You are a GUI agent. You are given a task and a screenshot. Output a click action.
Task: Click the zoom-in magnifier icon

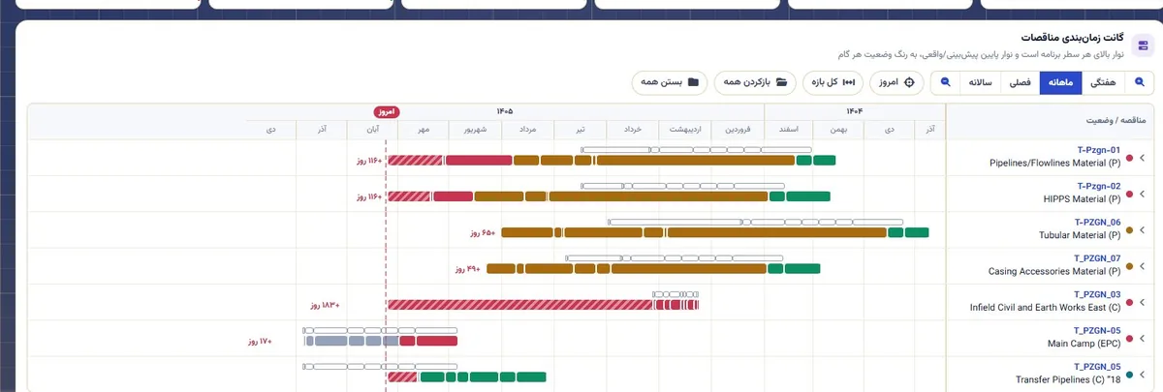(1139, 82)
